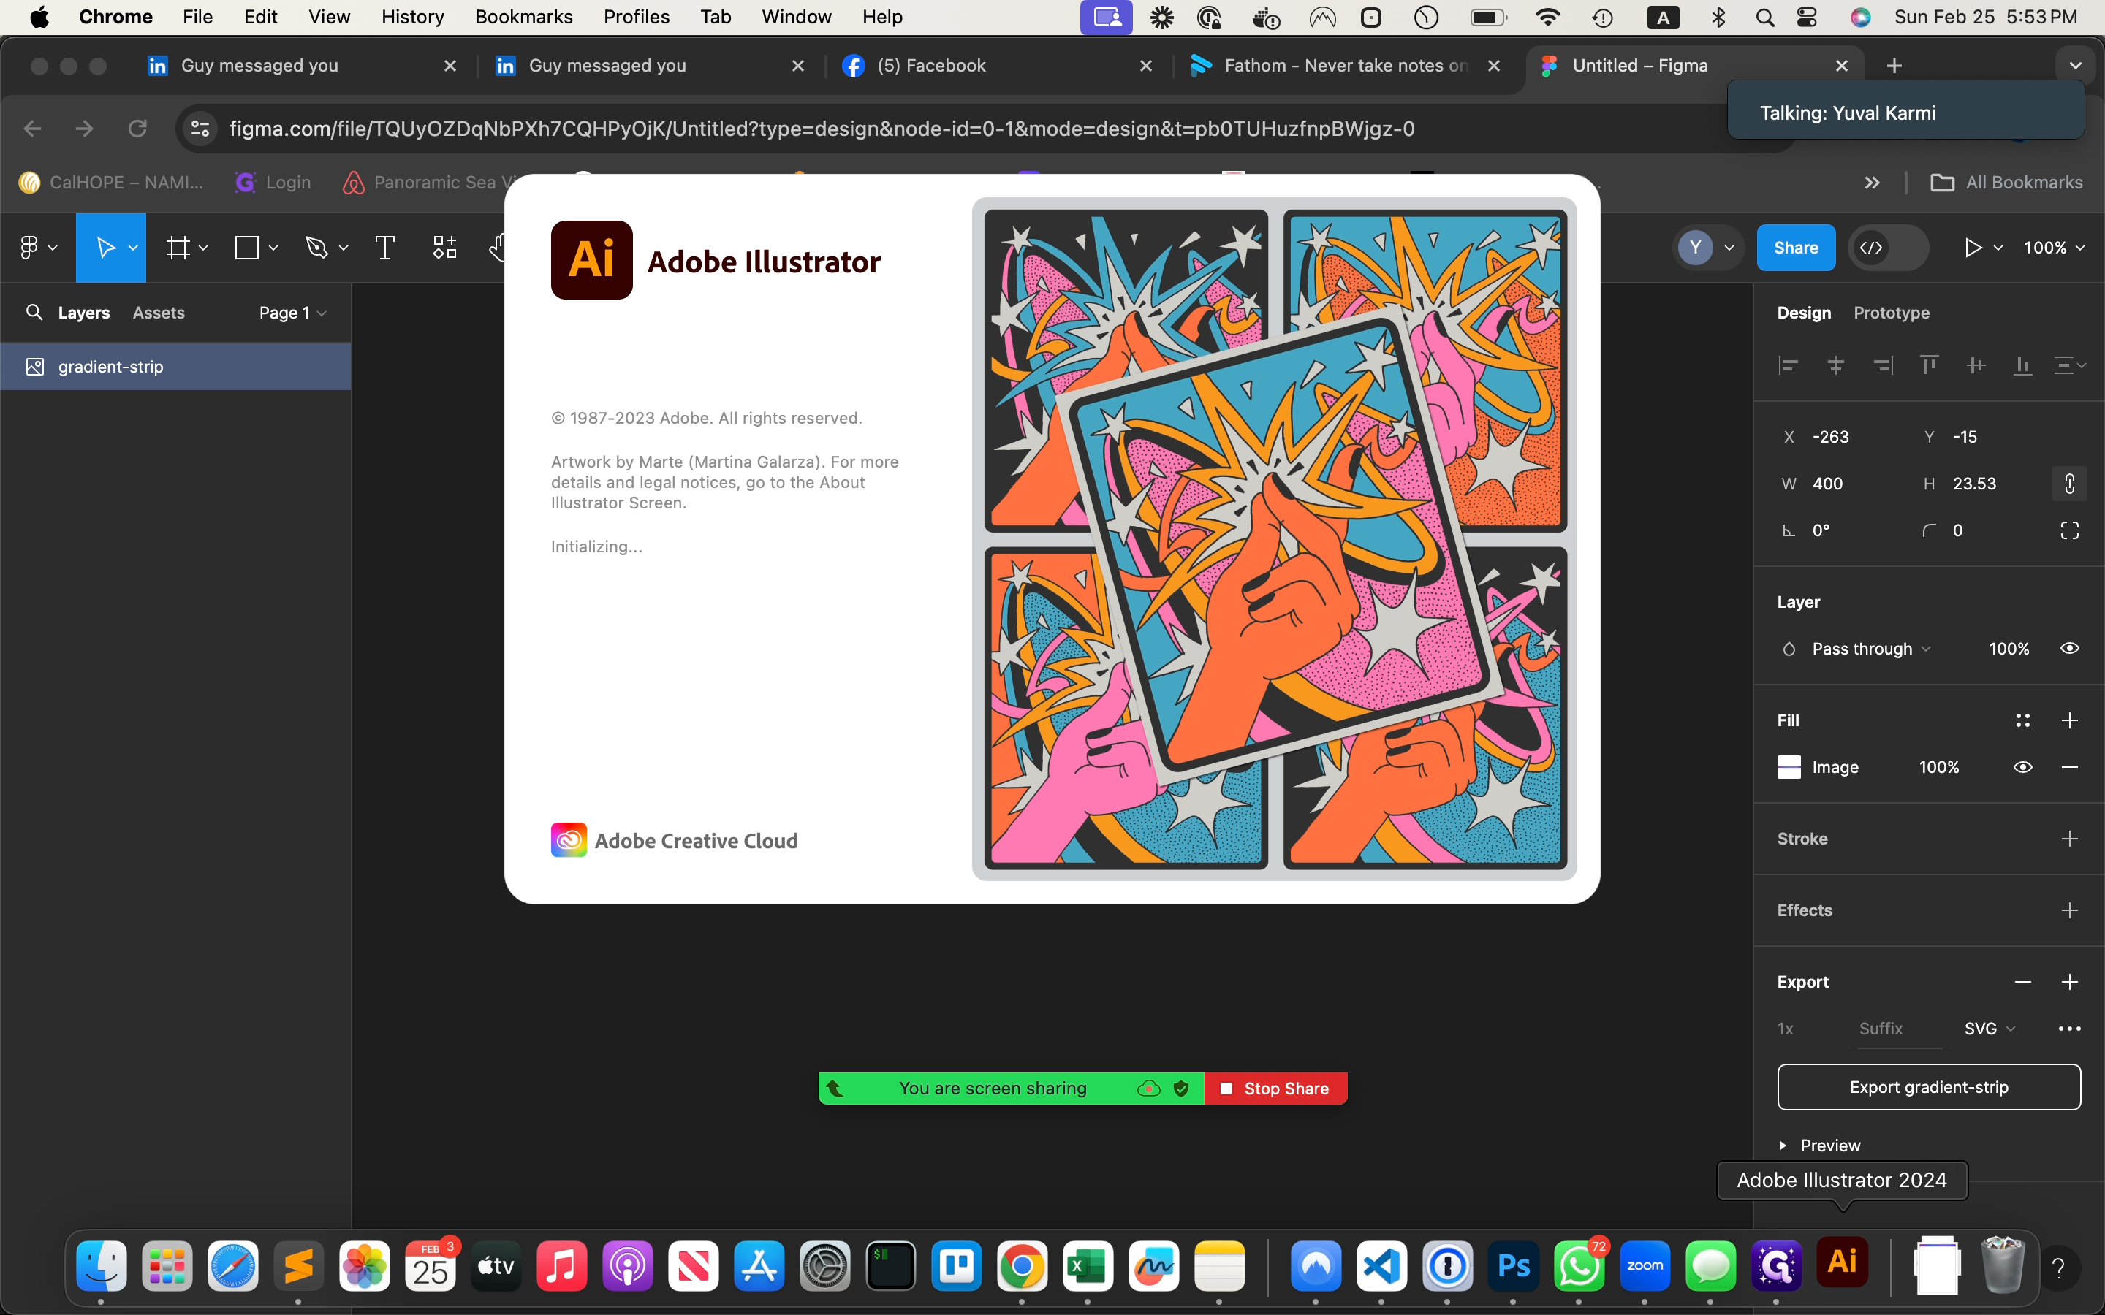
Task: Select the Frame tool
Action: 178,248
